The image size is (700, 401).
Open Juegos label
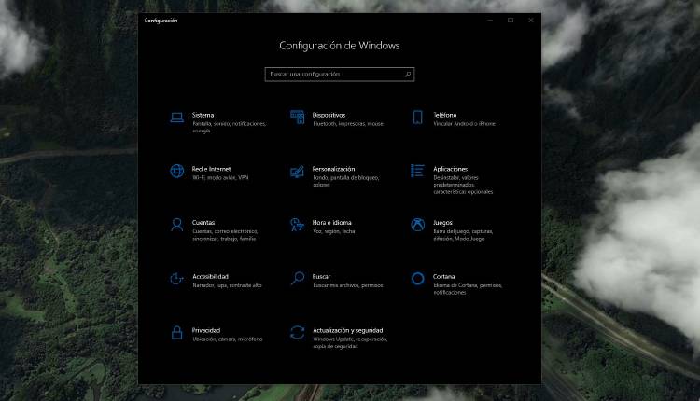point(442,222)
